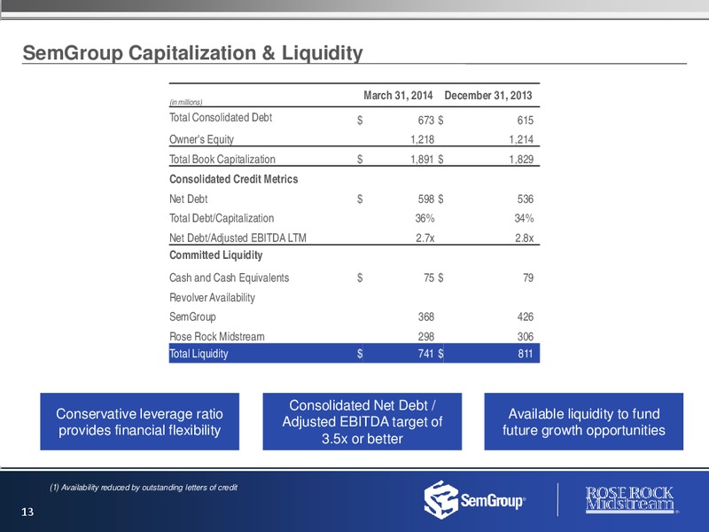Viewport: 709px width, 532px height.
Task: Select the highlighted 'Total Liquidity' label
Action: click(x=199, y=354)
